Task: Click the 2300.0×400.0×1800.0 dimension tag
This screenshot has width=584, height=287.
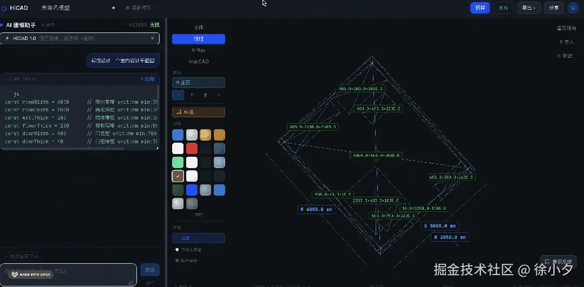Action: tap(376, 201)
